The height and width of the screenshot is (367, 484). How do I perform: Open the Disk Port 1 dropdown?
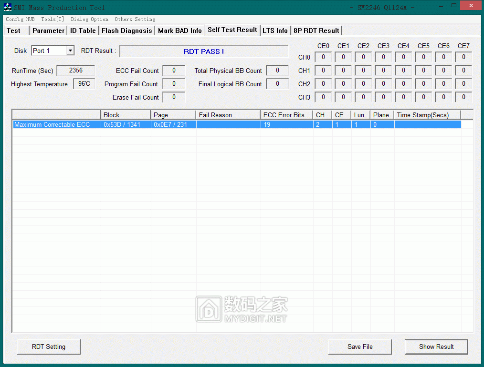[x=70, y=51]
